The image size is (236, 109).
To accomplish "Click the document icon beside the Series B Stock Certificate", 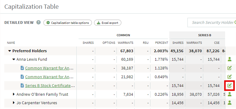I will (x=22, y=85).
